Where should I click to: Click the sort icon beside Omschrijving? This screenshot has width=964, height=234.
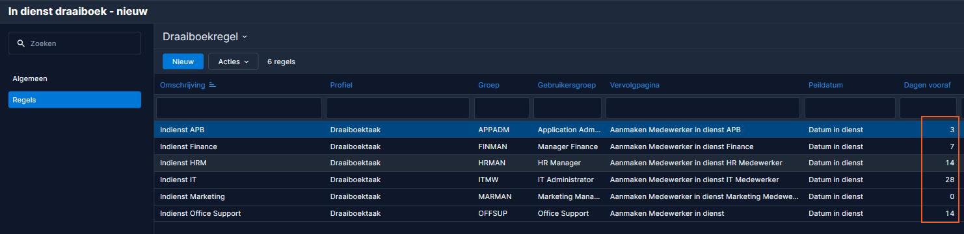[213, 85]
